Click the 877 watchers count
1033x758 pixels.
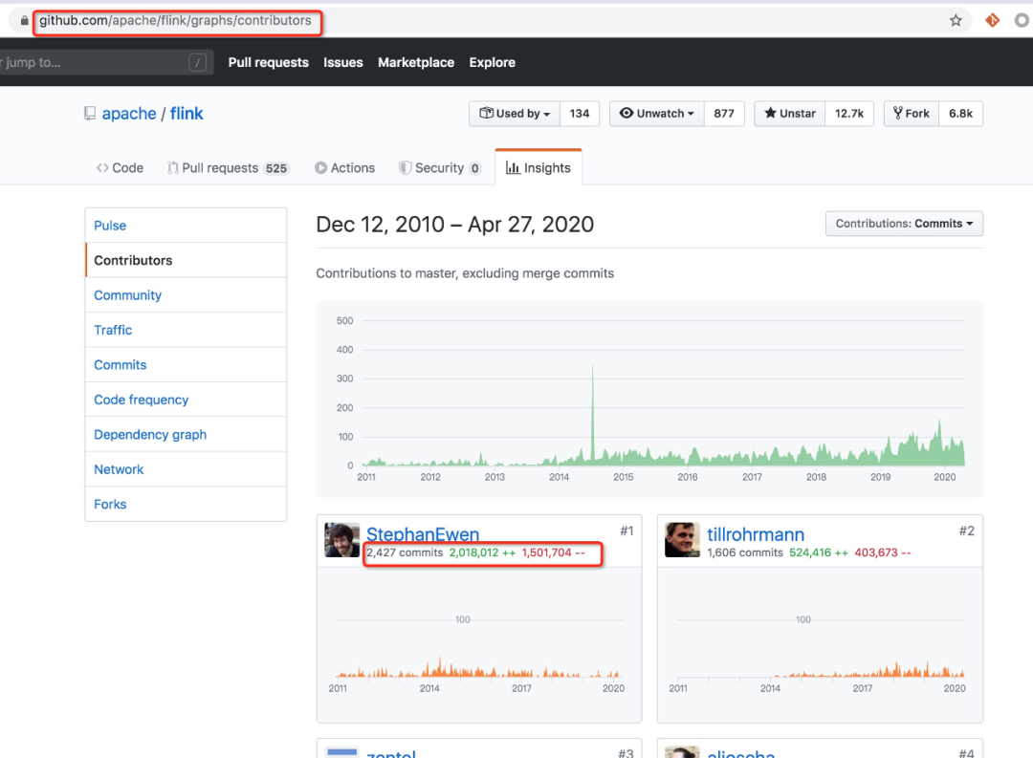pyautogui.click(x=723, y=114)
